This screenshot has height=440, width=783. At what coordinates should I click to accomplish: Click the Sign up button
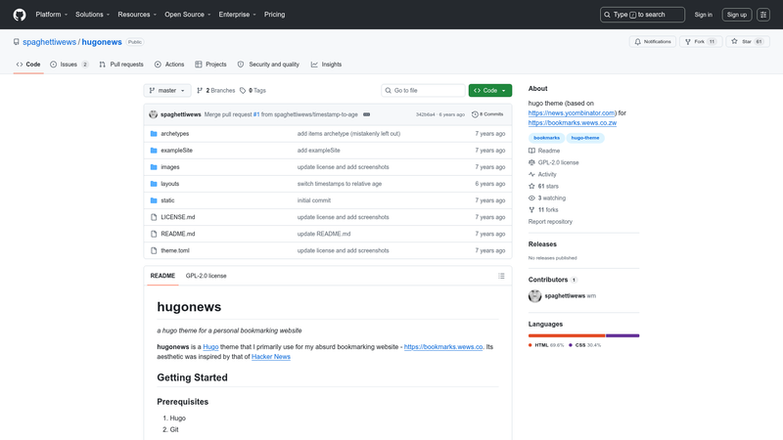737,15
